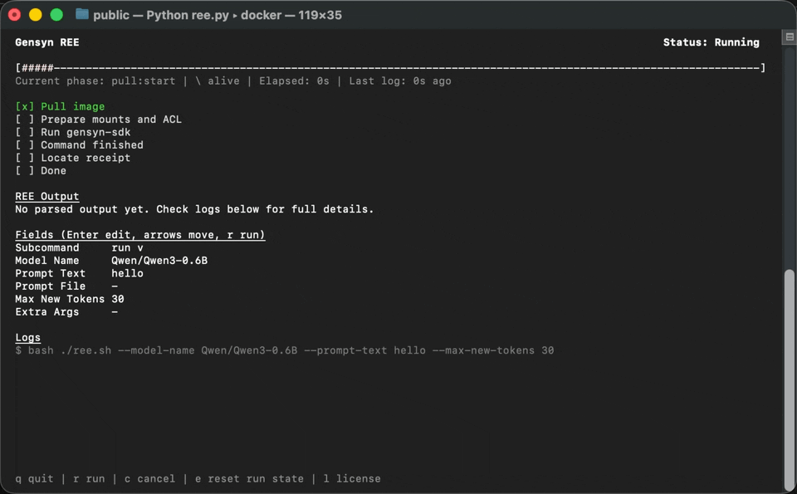Click the Max New Tokens value 30
This screenshot has height=494, width=797.
coord(118,299)
